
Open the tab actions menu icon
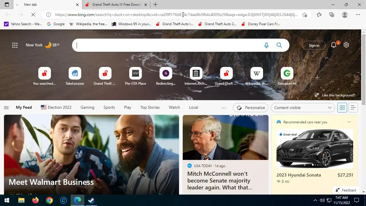point(7,5)
